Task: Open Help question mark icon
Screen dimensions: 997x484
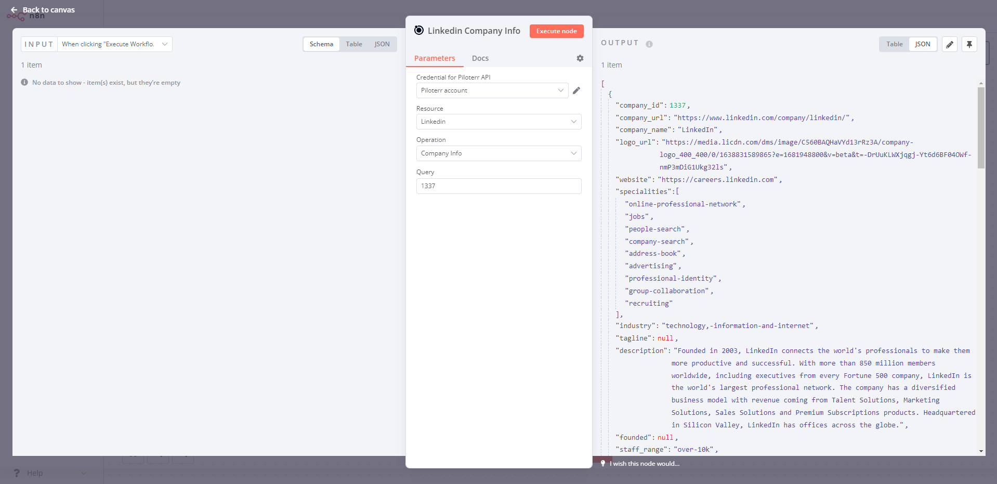Action: [x=17, y=473]
